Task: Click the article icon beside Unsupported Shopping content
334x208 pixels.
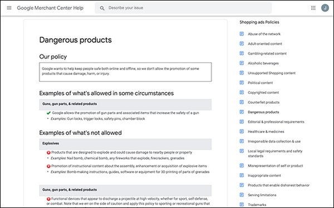Action: click(242, 73)
